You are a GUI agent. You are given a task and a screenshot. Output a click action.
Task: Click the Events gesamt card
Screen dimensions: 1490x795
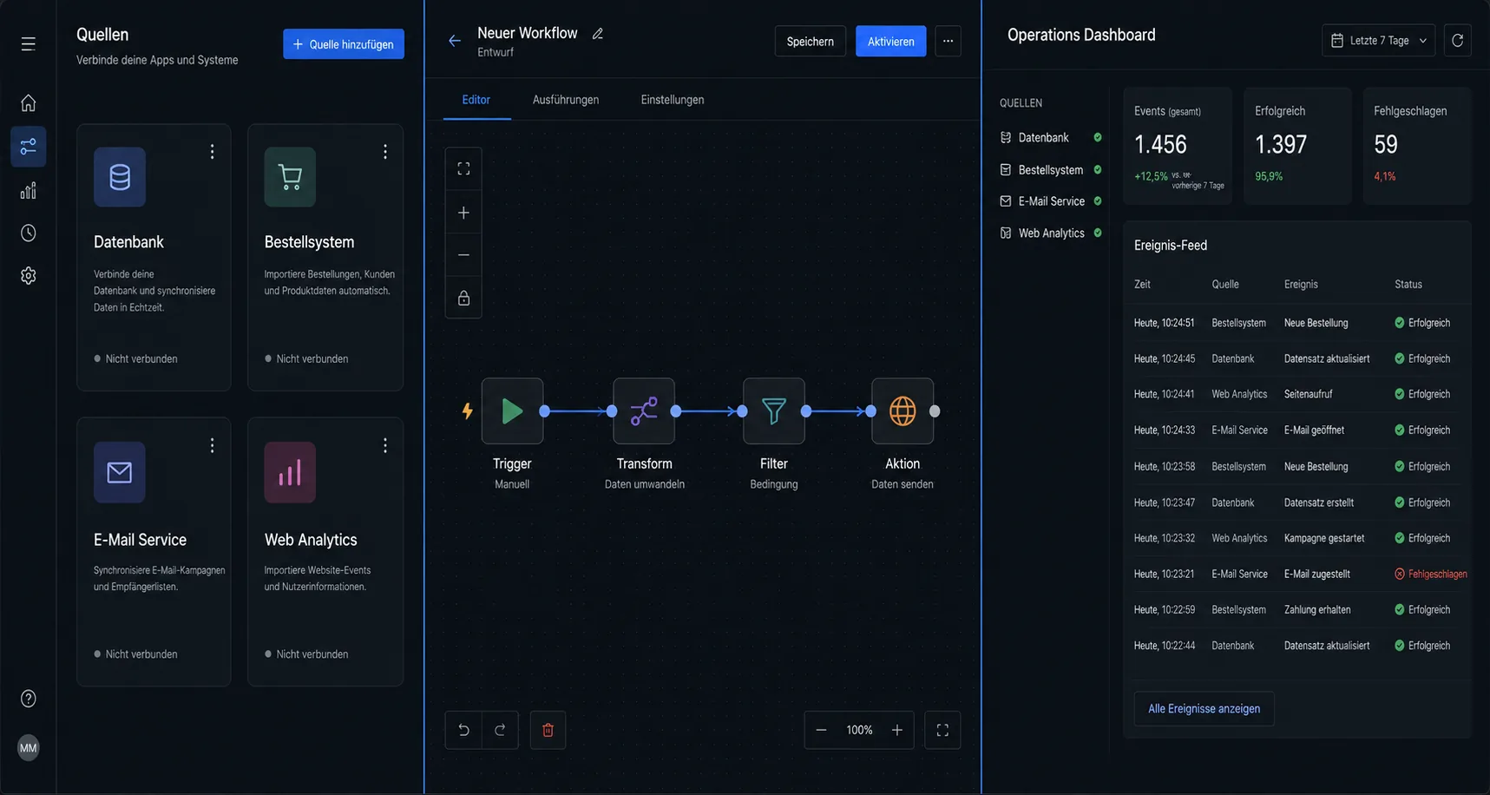click(x=1178, y=146)
